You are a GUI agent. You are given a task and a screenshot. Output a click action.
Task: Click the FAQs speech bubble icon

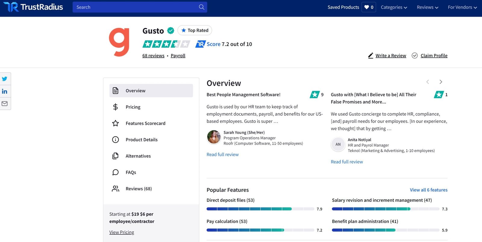click(115, 172)
